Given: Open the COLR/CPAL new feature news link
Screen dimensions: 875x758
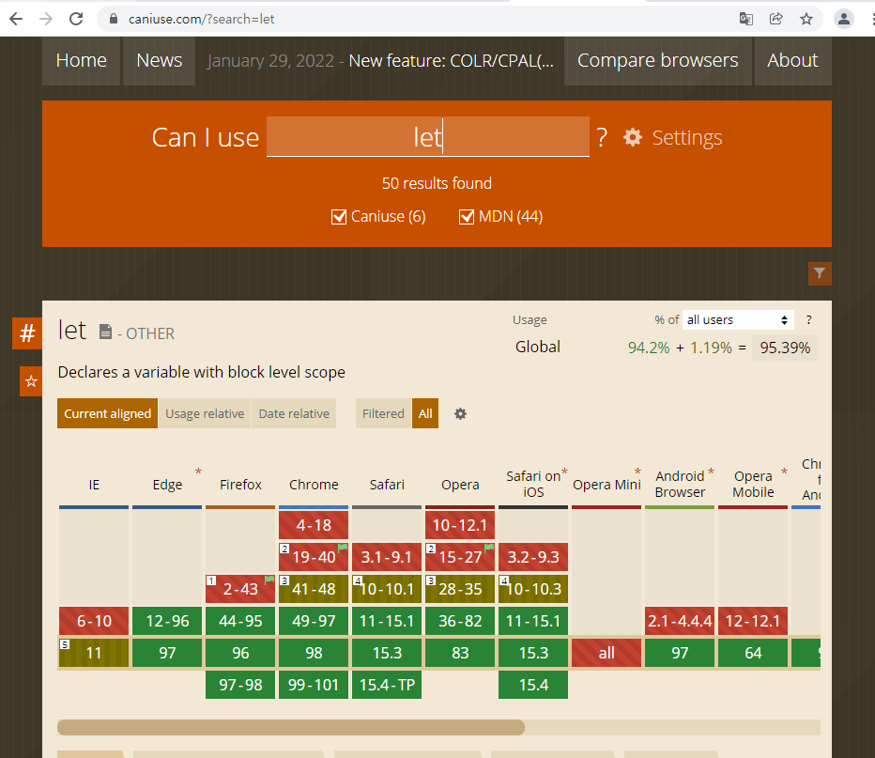Looking at the screenshot, I should point(451,60).
